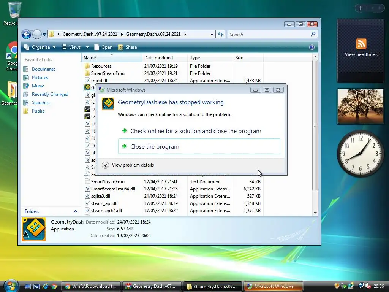The width and height of the screenshot is (389, 292).
Task: Click the network tray icon
Action: point(361,286)
